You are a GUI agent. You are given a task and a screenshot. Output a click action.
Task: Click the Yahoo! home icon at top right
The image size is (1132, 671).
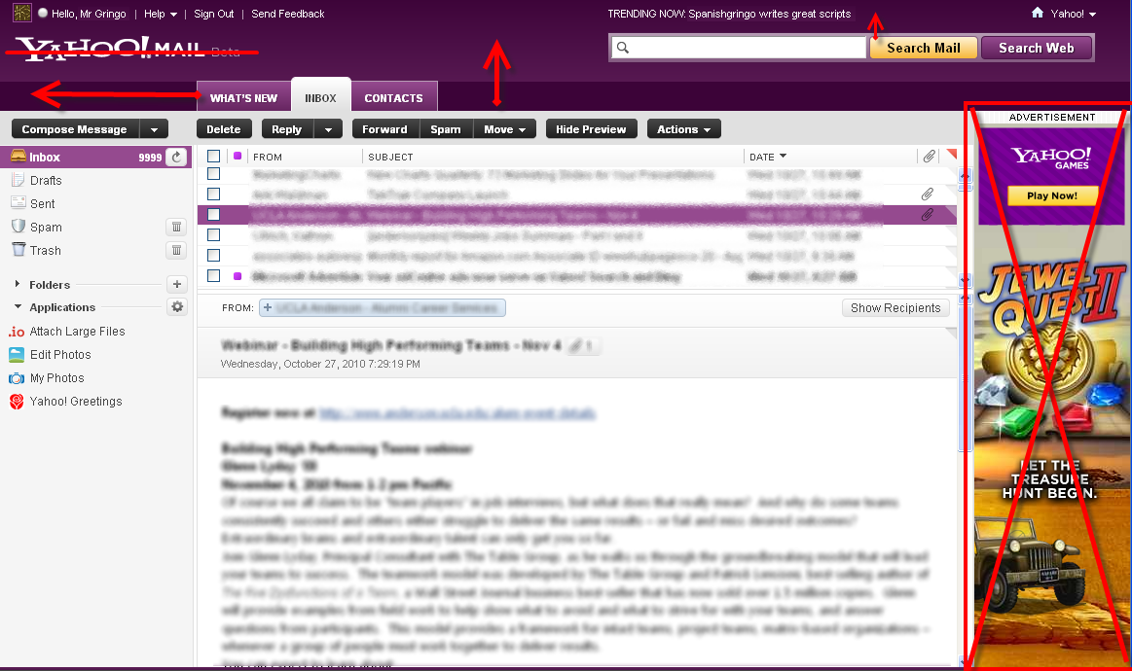[x=1038, y=13]
